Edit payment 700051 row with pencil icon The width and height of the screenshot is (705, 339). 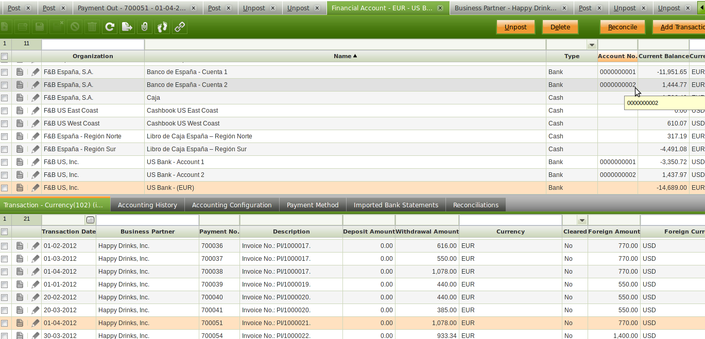(35, 323)
